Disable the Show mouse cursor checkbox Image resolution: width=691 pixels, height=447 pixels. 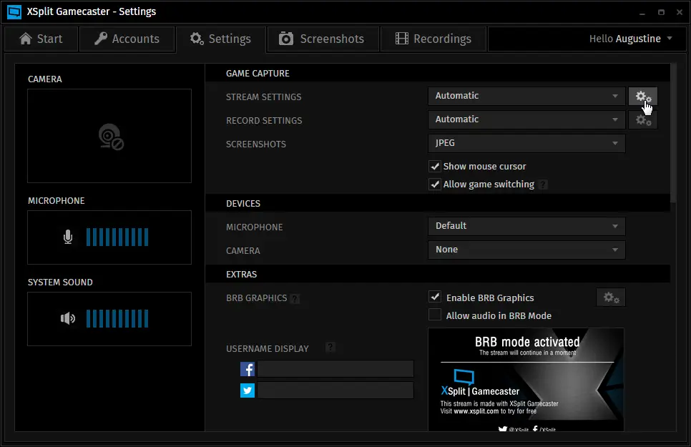(x=434, y=167)
